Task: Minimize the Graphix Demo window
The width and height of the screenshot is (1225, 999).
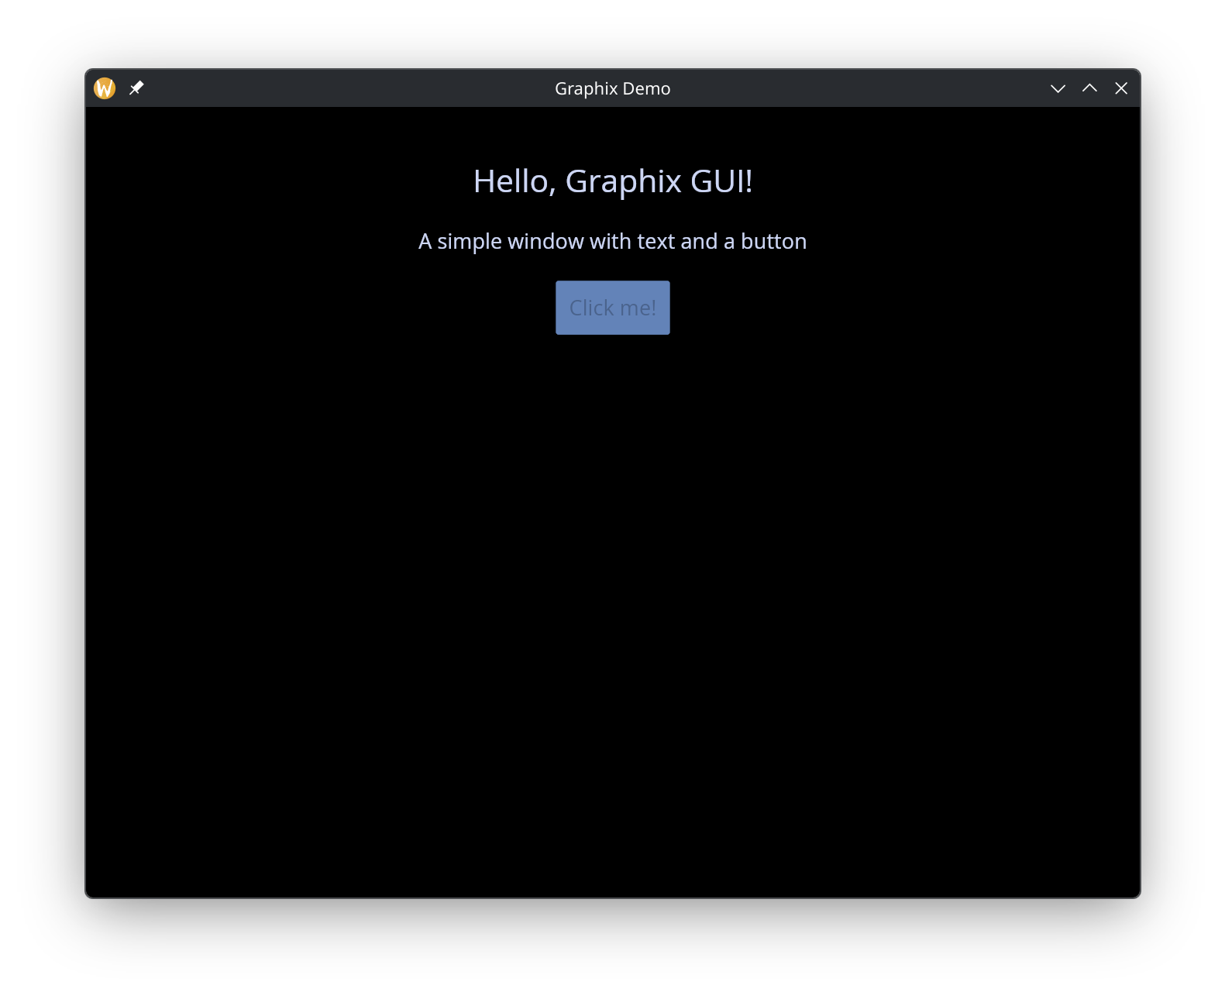Action: pyautogui.click(x=1058, y=88)
